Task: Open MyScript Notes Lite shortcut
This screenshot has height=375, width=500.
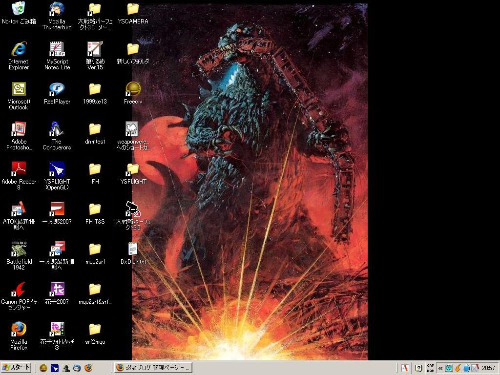Action: 57,56
